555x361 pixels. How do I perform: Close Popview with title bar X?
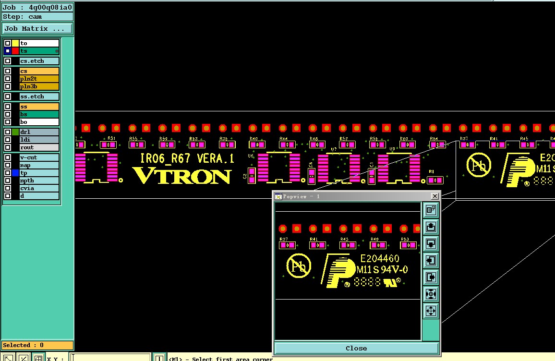435,196
